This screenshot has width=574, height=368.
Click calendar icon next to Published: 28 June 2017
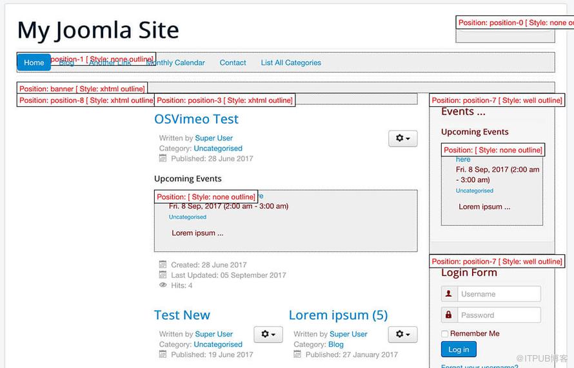[163, 158]
